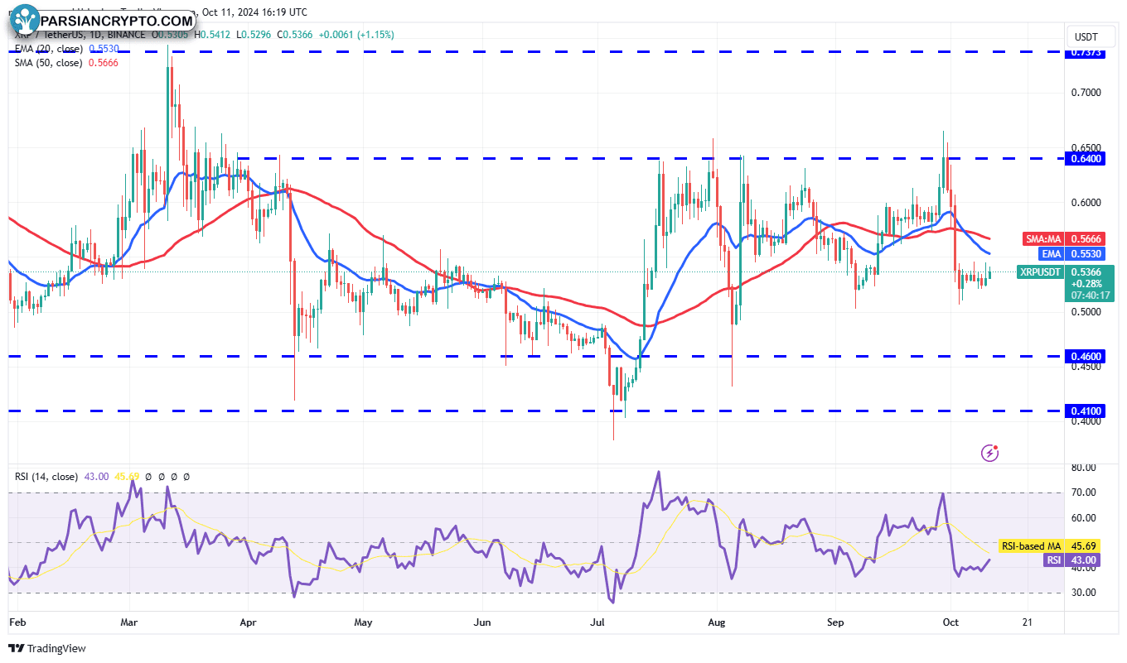The height and width of the screenshot is (663, 1127).
Task: Click the yellow 45.69 value in RSI legend
Action: point(125,477)
